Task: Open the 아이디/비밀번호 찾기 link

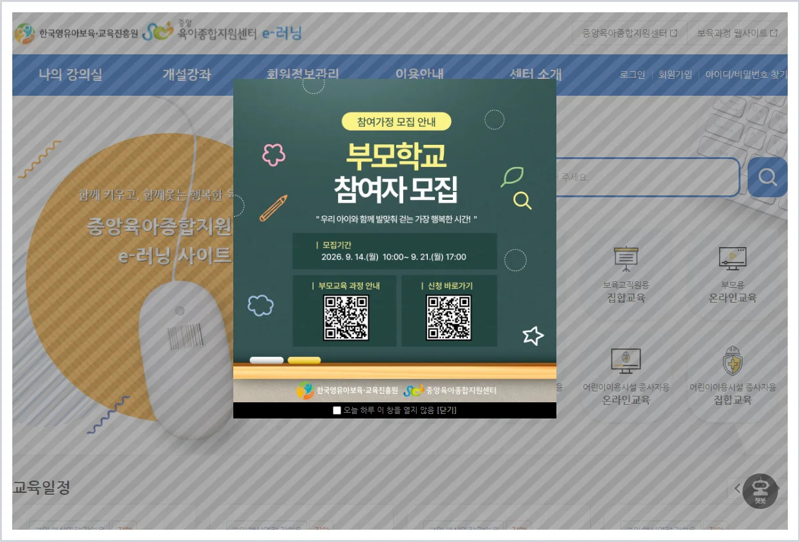Action: click(746, 74)
